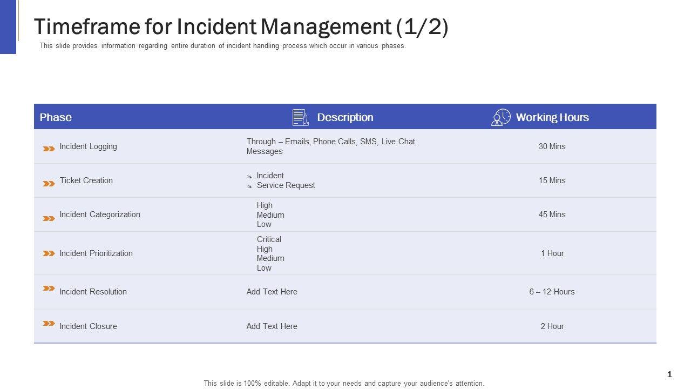This screenshot has height=389, width=691.
Task: Click the Description column header text
Action: (x=345, y=117)
